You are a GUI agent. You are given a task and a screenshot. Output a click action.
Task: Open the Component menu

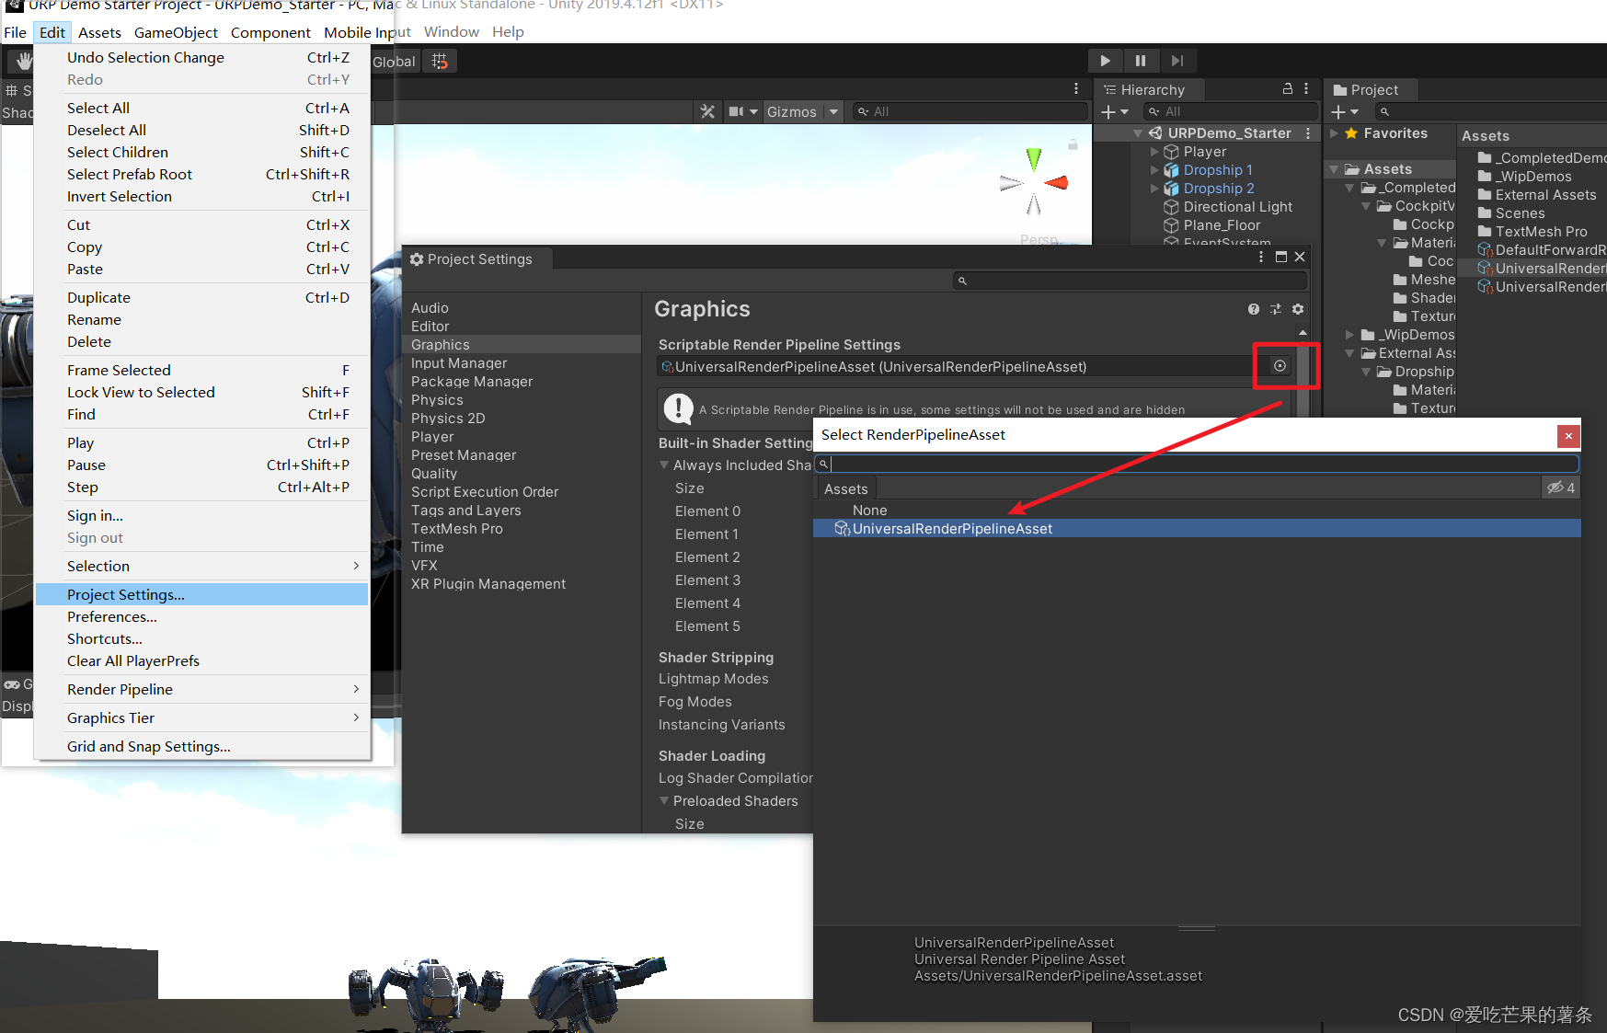coord(270,32)
